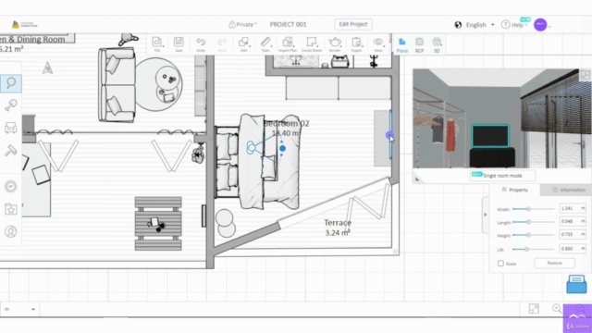Screen dimensions: 592x333
Task: Open the user profile icon in sidebar
Action: click(11, 231)
